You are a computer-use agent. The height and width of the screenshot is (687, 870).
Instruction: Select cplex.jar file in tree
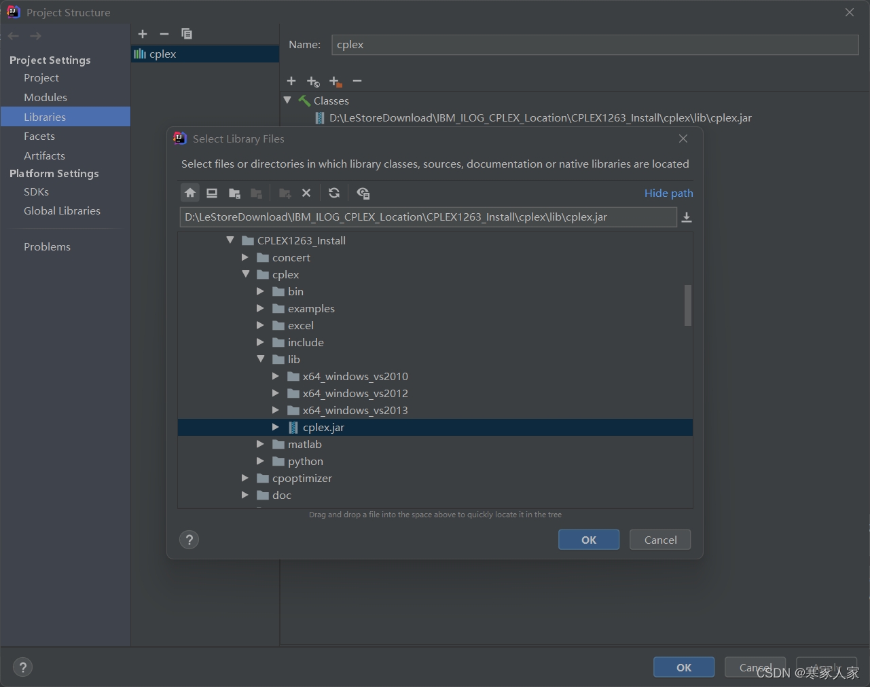[435, 427]
